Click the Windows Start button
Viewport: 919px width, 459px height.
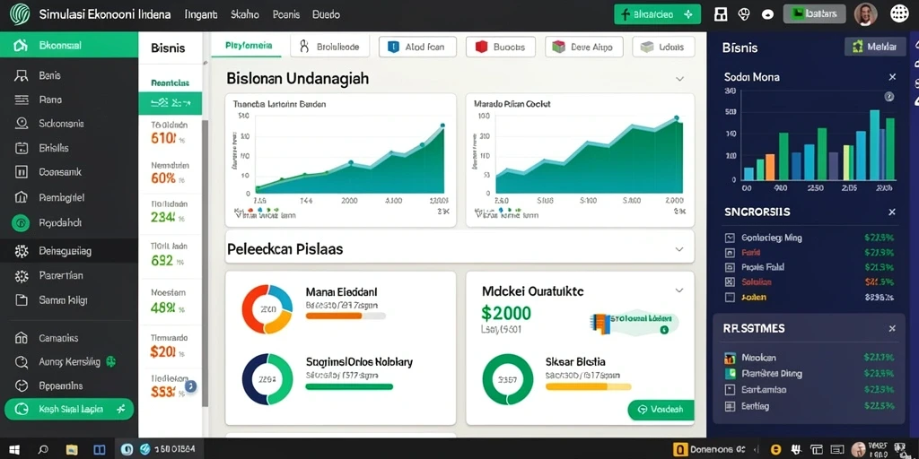14,450
